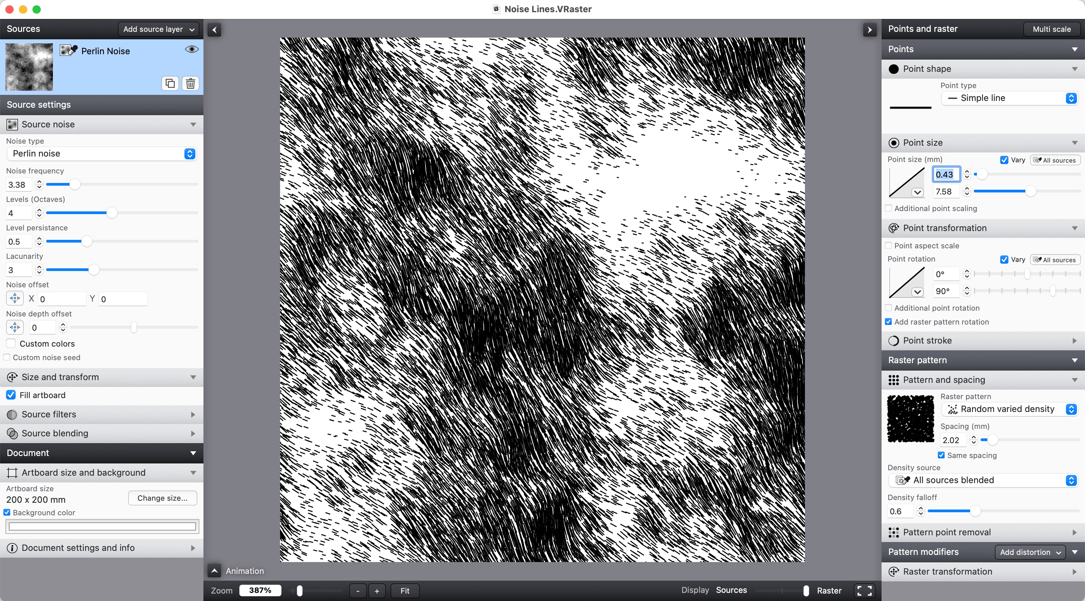Click the Size and transform panel icon

tap(13, 377)
